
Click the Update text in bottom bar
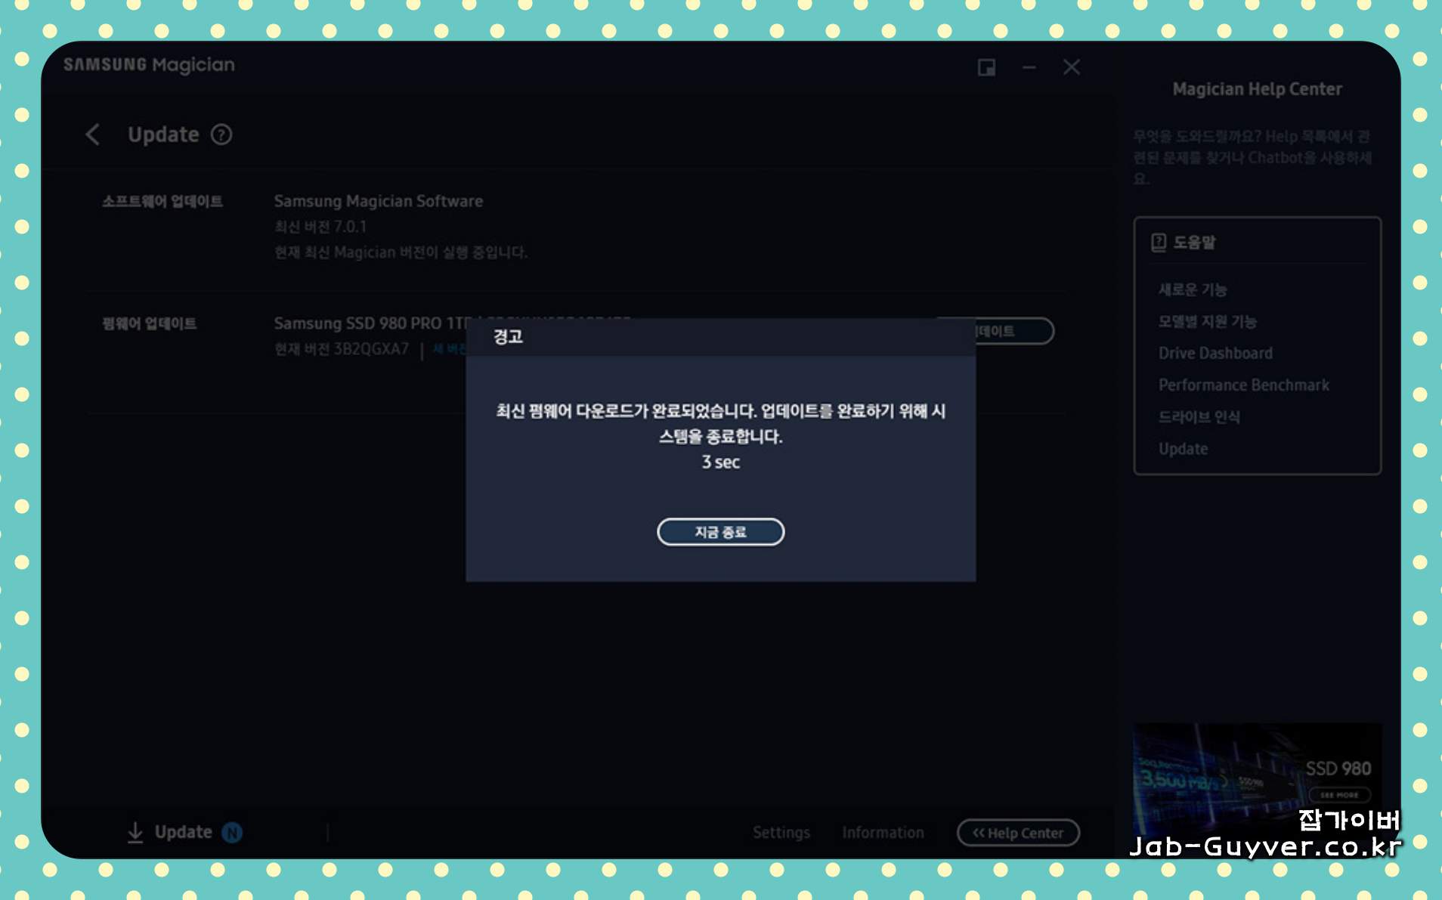click(184, 832)
